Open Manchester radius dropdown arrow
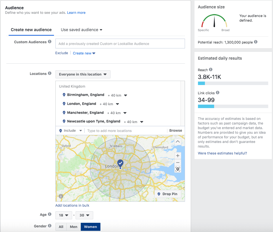The width and height of the screenshot is (273, 232). (125, 113)
